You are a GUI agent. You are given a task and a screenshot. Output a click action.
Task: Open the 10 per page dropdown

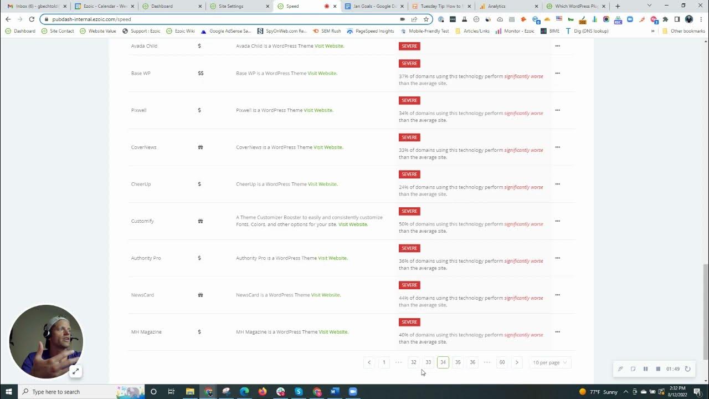[549, 362]
